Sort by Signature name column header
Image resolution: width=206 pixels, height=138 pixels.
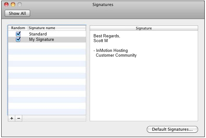(42, 28)
